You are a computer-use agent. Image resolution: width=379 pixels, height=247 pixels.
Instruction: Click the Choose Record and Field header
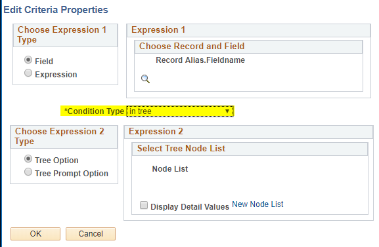click(192, 46)
